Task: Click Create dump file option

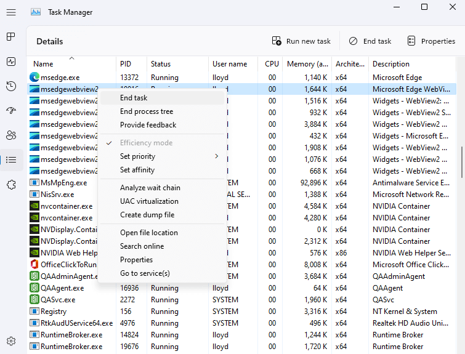Action: (147, 215)
